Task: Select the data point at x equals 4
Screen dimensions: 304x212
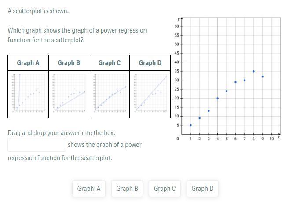Action: coord(217,98)
